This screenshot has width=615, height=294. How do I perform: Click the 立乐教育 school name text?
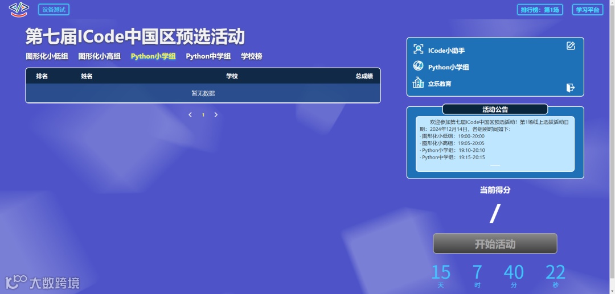(440, 84)
